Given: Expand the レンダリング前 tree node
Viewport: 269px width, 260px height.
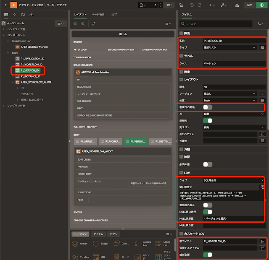Looking at the screenshot, I should 3,29.
